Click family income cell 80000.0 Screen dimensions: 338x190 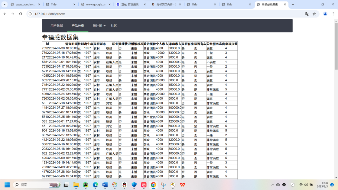[175, 149]
